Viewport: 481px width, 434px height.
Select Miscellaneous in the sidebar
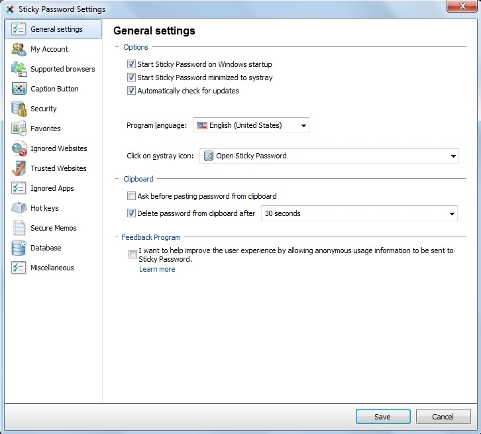point(54,268)
